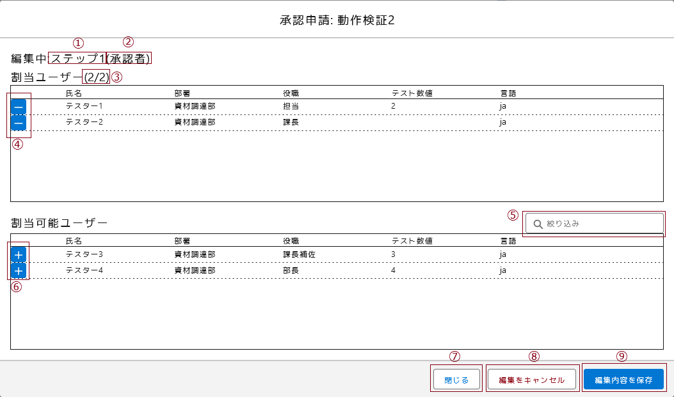Remove テスター1 with its minus button
This screenshot has height=397, width=674.
[19, 107]
